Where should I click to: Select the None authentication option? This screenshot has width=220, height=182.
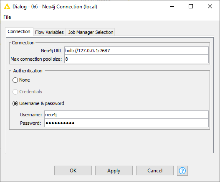[15, 80]
